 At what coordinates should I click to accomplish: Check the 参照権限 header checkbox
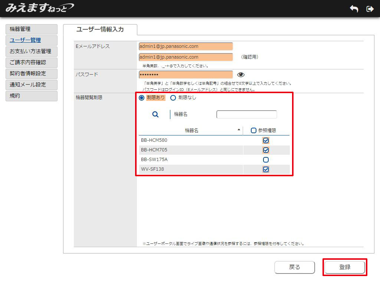click(x=254, y=131)
